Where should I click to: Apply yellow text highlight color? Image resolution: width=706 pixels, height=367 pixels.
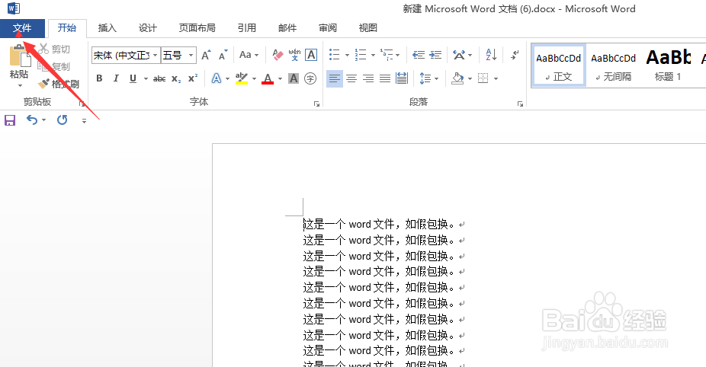[242, 78]
